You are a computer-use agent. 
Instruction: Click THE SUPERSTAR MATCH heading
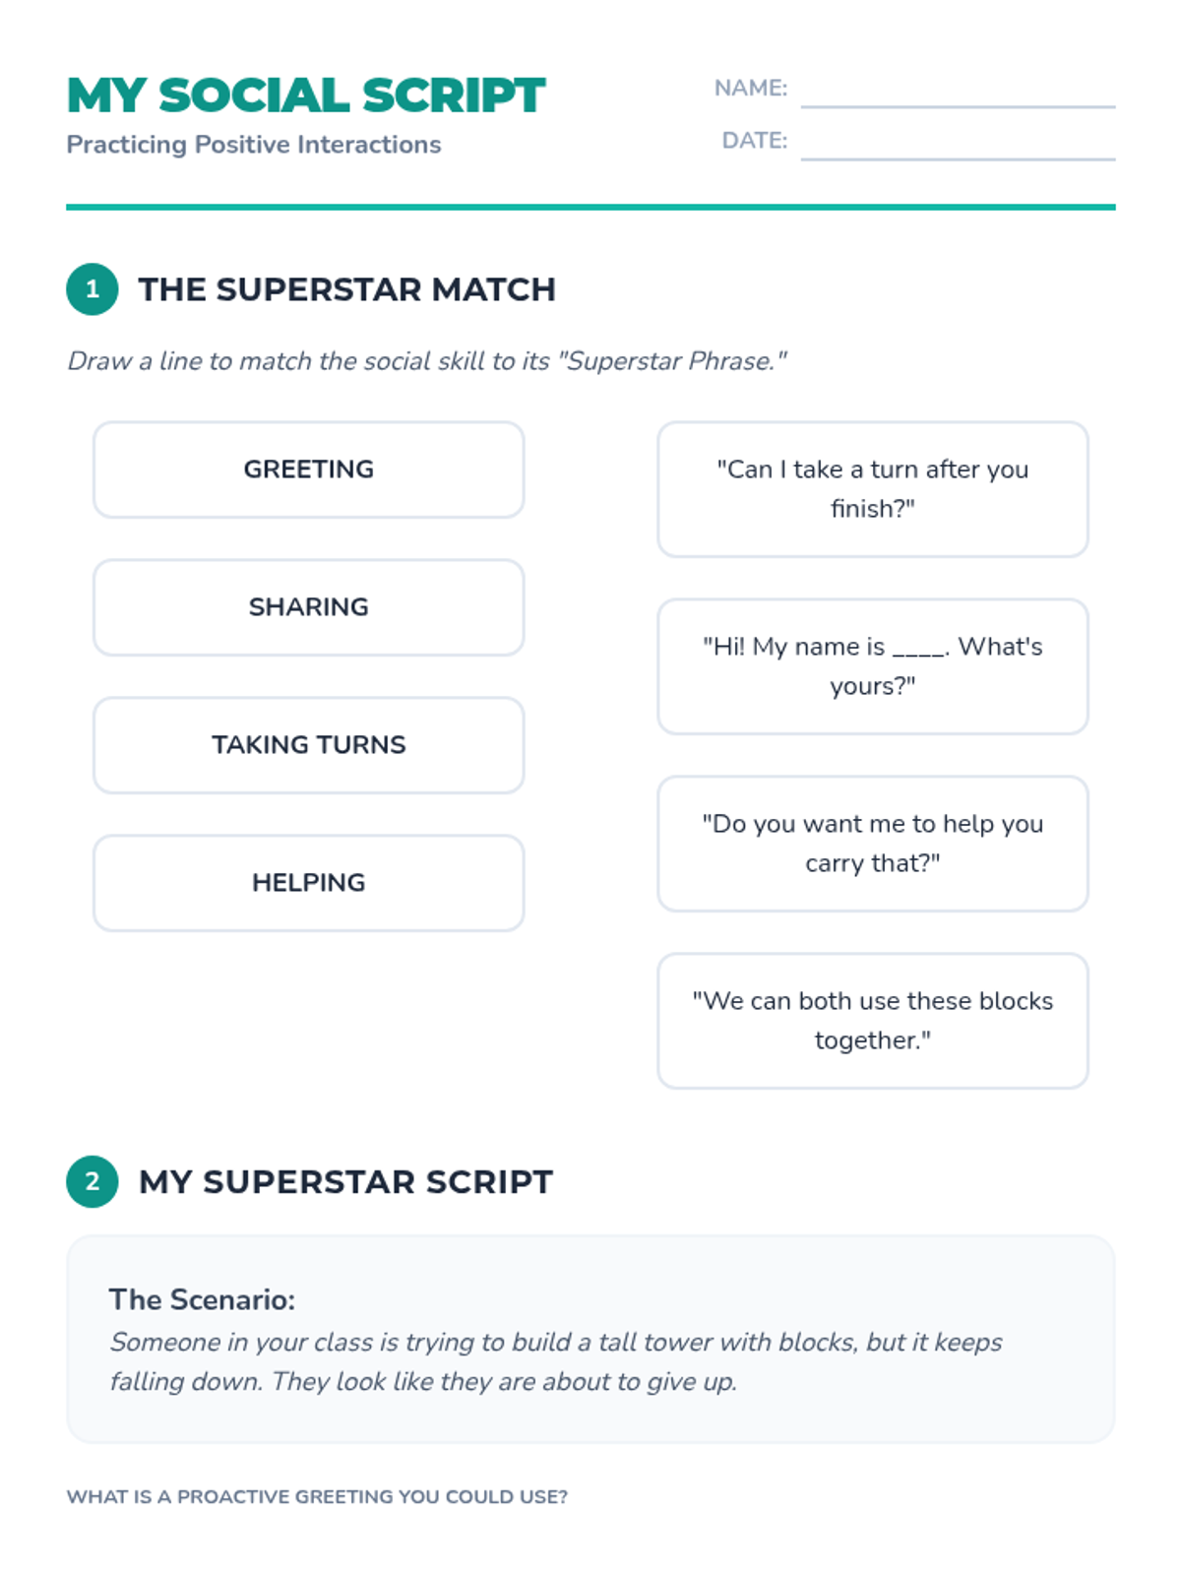[x=346, y=289]
